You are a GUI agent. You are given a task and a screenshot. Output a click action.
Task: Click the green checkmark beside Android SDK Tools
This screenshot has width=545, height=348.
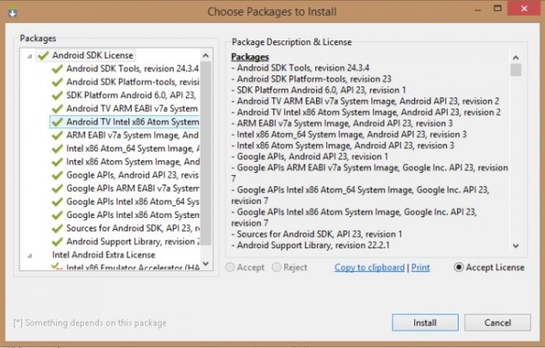coord(57,68)
